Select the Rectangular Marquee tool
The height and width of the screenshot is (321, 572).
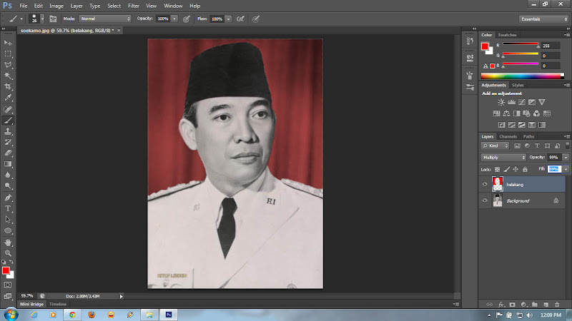[x=8, y=54]
